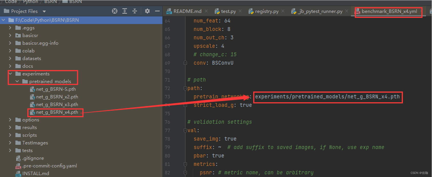The height and width of the screenshot is (177, 432).
Task: Expand the .eggs folder
Action: tap(10, 28)
